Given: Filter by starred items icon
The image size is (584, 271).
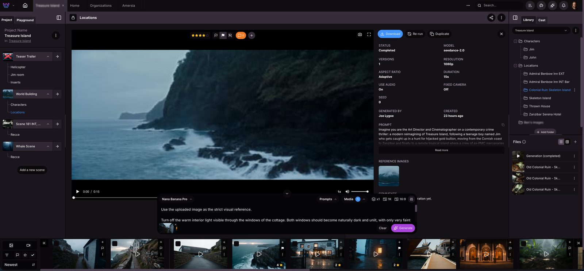Looking at the screenshot, I should pyautogui.click(x=25, y=255).
